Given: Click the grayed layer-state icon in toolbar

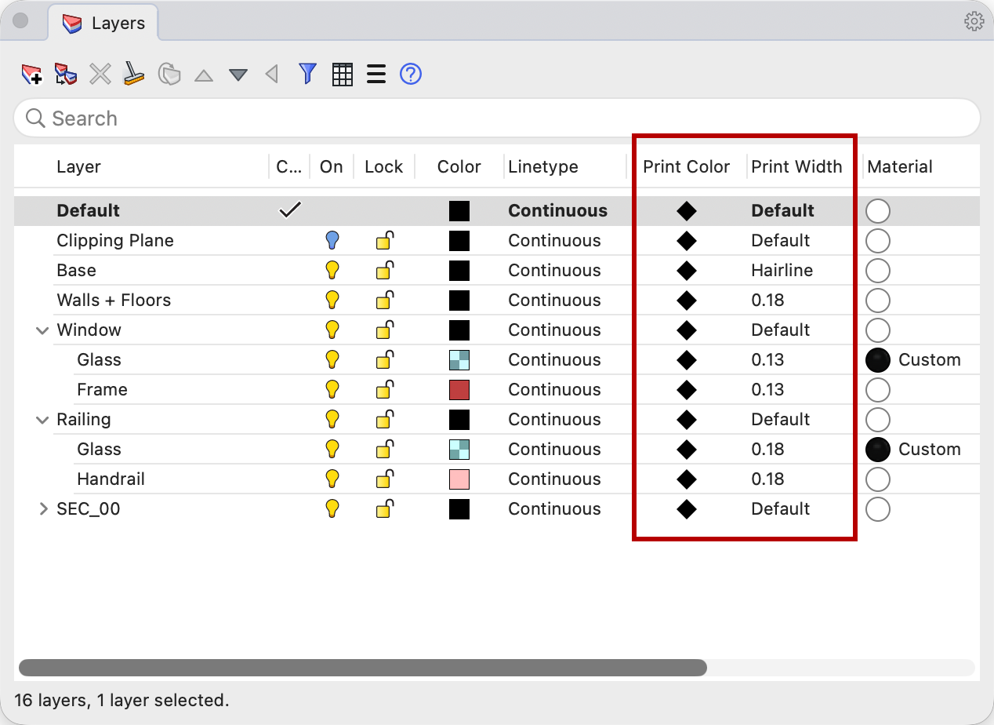Looking at the screenshot, I should pyautogui.click(x=169, y=75).
